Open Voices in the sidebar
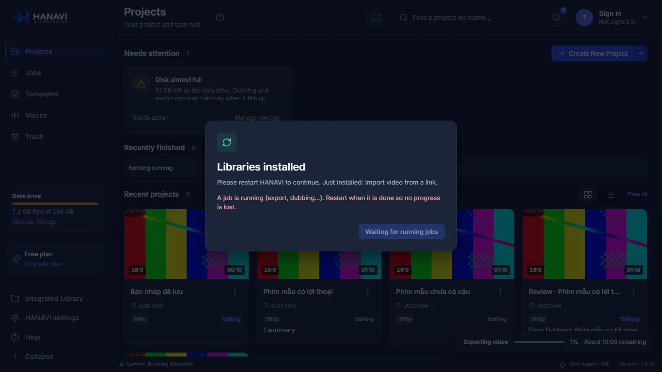 click(x=56, y=115)
